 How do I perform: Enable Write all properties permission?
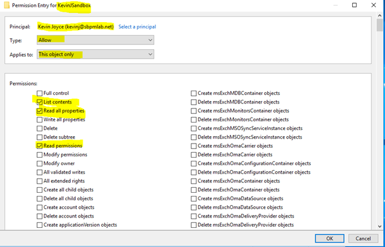tap(39, 120)
